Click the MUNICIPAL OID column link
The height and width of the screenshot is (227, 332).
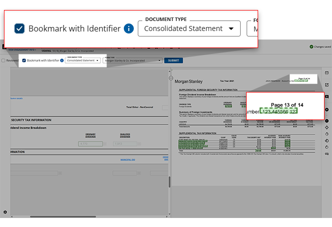coord(128,159)
